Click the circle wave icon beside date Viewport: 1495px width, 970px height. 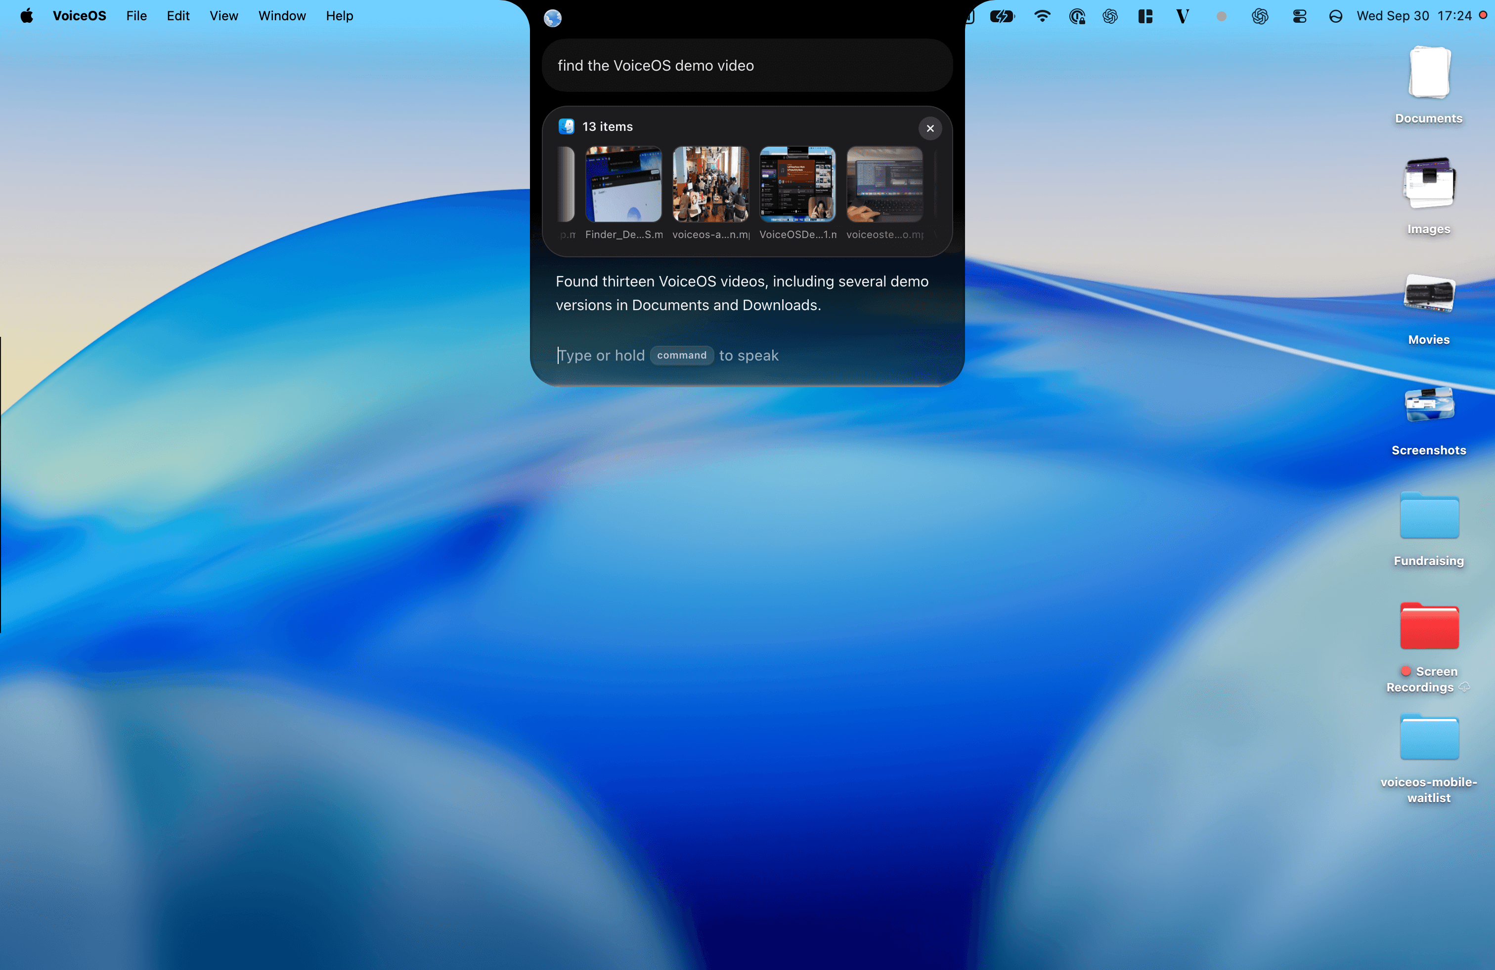1335,17
